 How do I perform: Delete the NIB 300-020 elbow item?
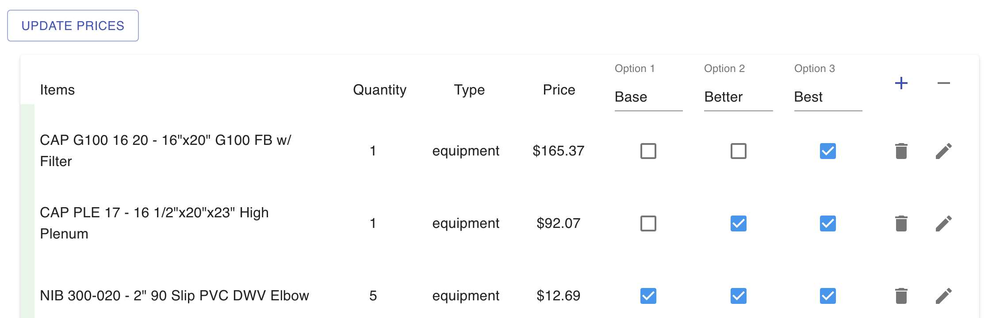click(x=901, y=296)
